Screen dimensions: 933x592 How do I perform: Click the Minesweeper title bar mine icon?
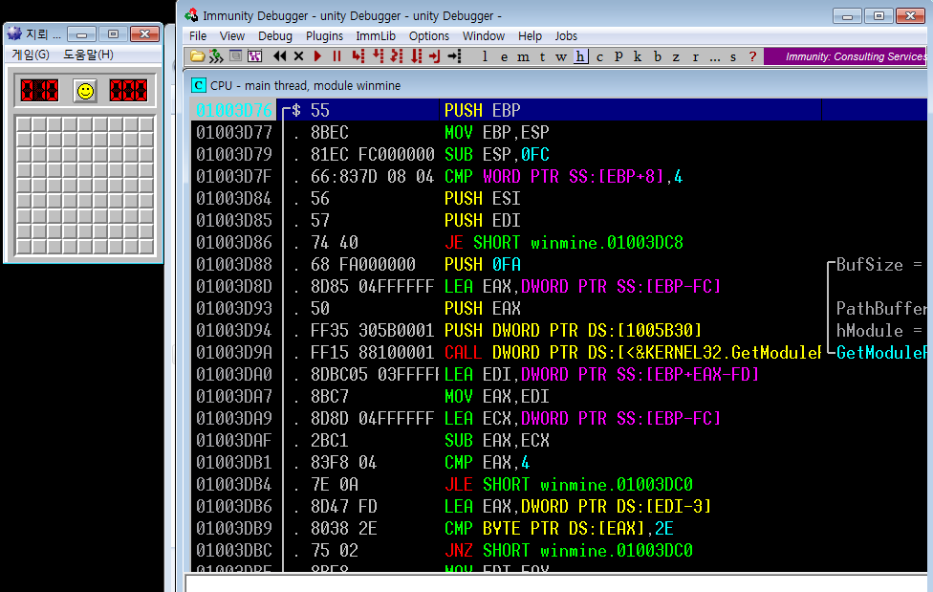click(x=14, y=33)
